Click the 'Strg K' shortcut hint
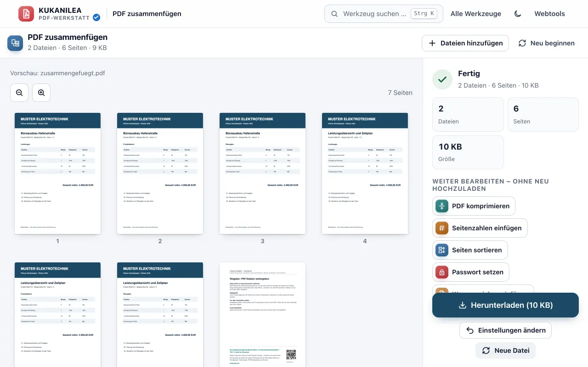Screen dimensions: 588x367 point(424,14)
